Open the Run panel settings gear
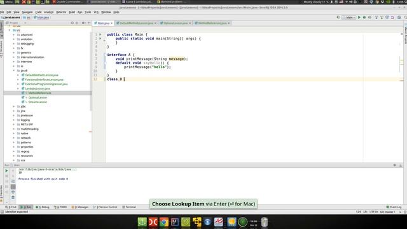Viewport: 407px width, 229px height. pyautogui.click(x=395, y=165)
